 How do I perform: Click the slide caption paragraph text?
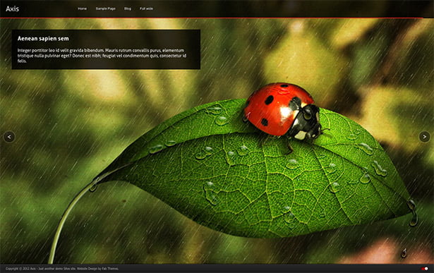pyautogui.click(x=102, y=56)
